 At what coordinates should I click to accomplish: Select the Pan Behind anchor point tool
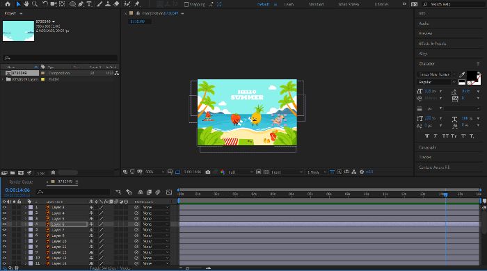62,4
